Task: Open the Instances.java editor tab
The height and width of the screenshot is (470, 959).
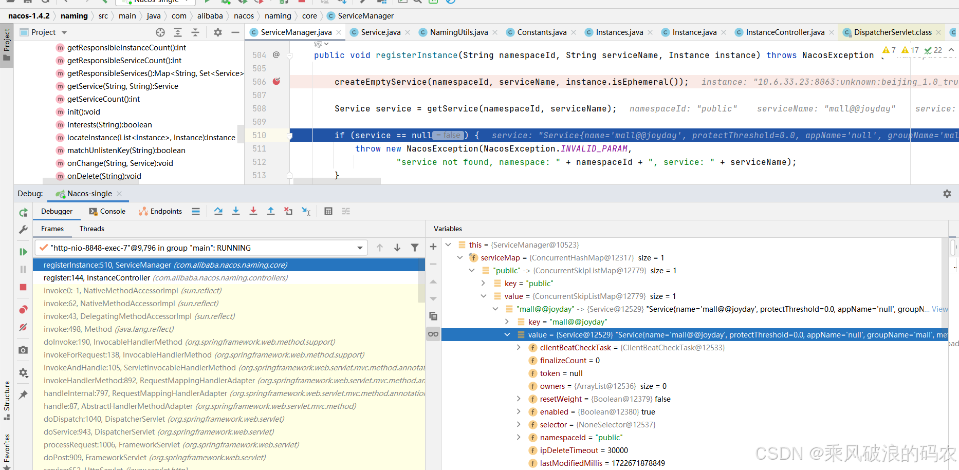Action: [619, 32]
